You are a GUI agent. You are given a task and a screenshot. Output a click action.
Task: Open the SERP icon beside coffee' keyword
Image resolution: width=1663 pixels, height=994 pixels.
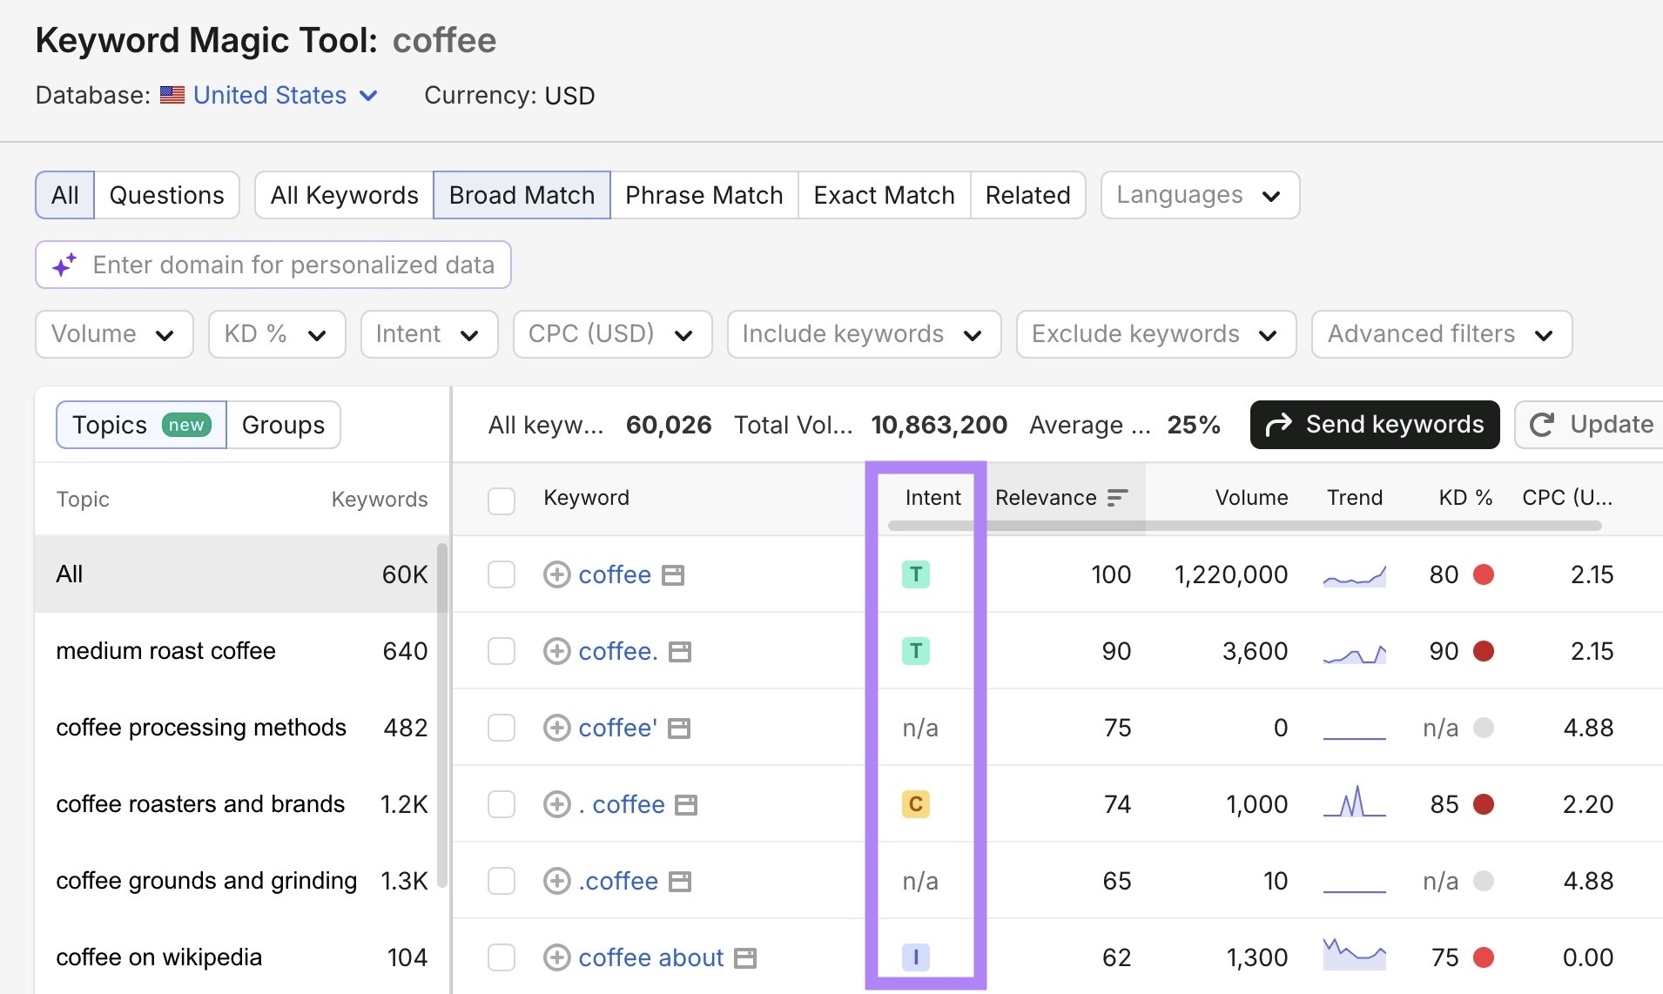(679, 729)
